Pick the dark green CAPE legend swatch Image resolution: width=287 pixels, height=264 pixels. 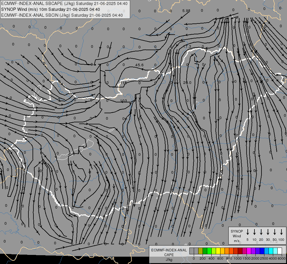click(x=205, y=251)
